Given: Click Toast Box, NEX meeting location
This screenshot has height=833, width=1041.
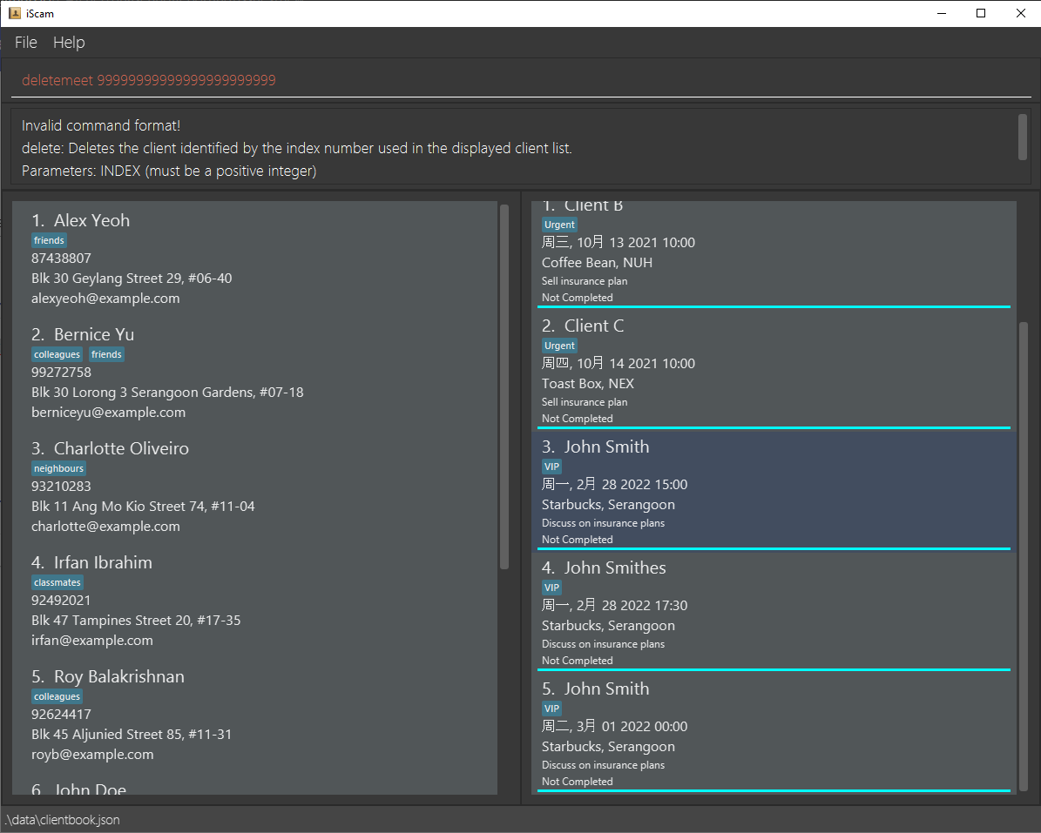Looking at the screenshot, I should coord(587,384).
